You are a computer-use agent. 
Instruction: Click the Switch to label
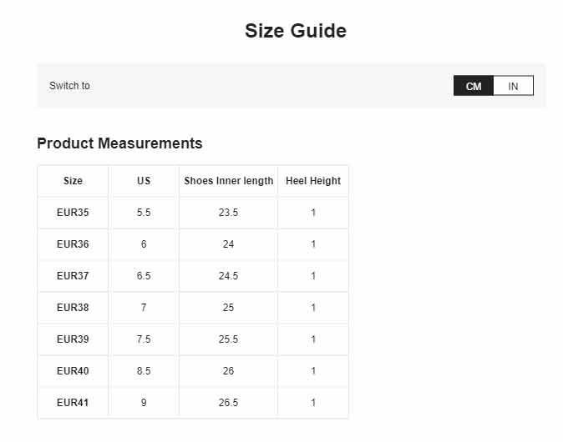[x=69, y=86]
